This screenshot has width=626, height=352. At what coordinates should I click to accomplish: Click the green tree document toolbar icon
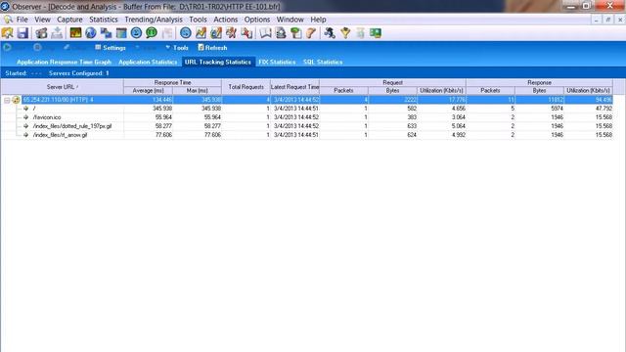pyautogui.click(x=295, y=33)
